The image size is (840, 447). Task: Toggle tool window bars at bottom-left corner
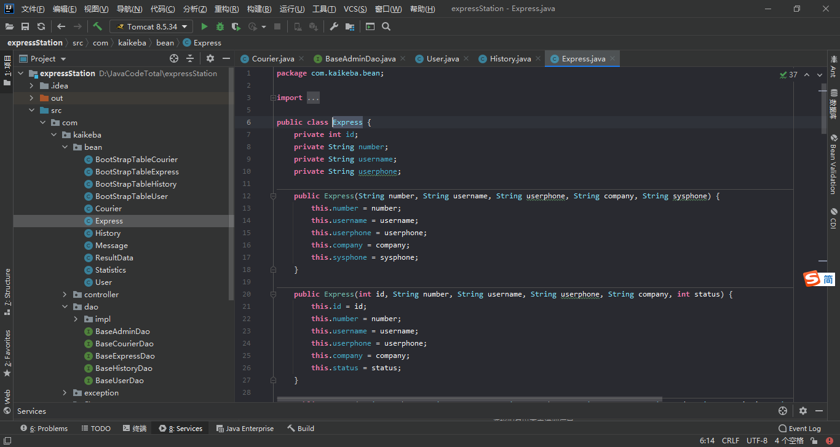coord(7,441)
